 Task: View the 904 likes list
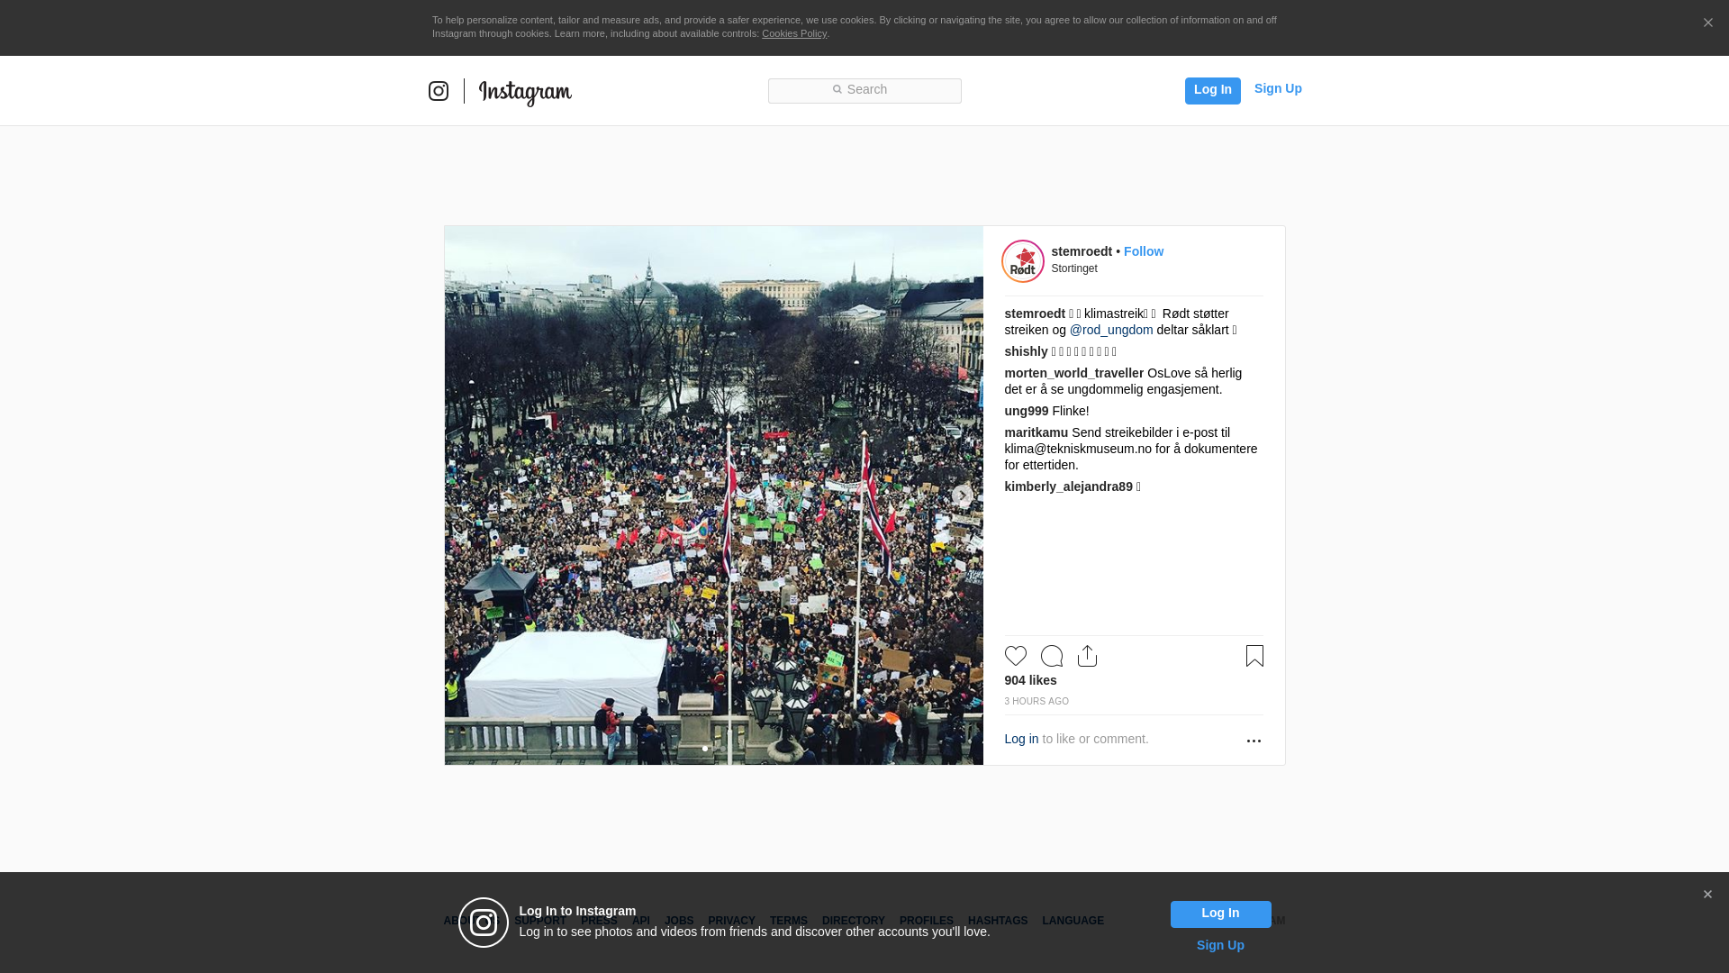click(x=1030, y=680)
